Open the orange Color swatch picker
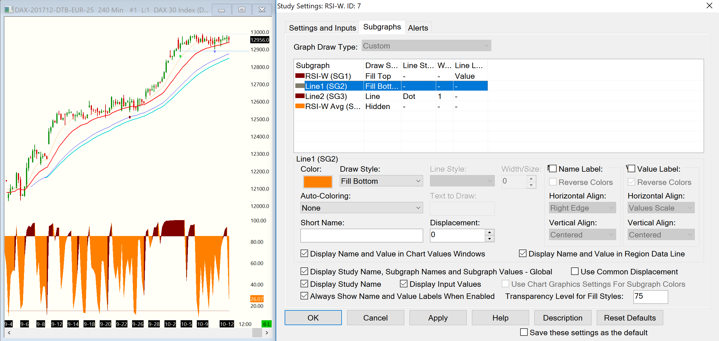Viewport: 719px width, 341px height. point(317,182)
